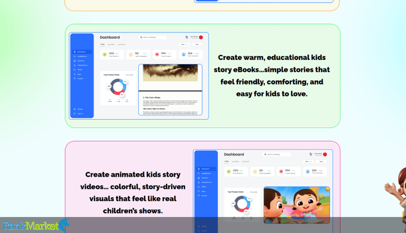Click 564 Total Products value in video mockup
The image size is (406, 233).
point(287,171)
